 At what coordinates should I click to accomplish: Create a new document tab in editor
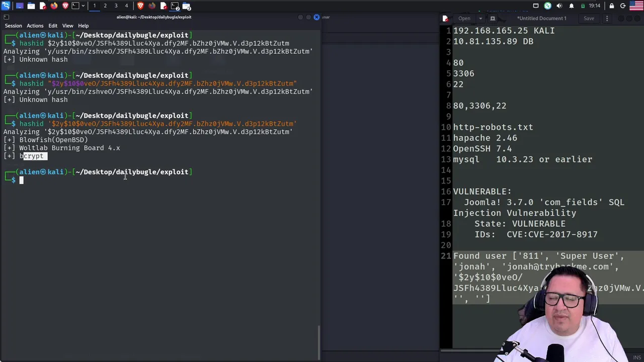click(x=493, y=19)
